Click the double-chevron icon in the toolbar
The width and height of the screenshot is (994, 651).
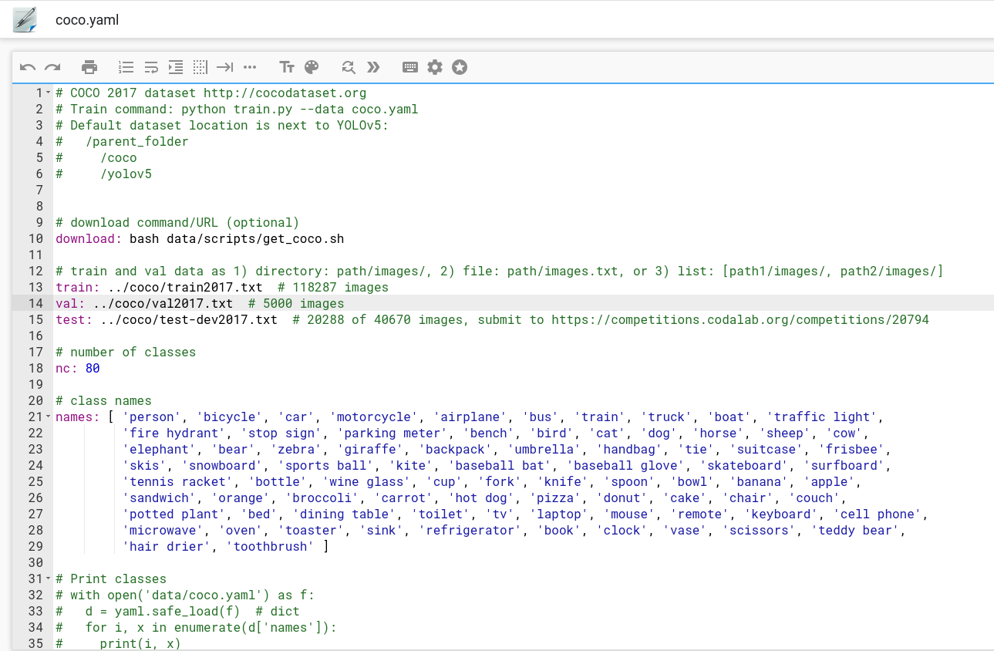pyautogui.click(x=373, y=67)
